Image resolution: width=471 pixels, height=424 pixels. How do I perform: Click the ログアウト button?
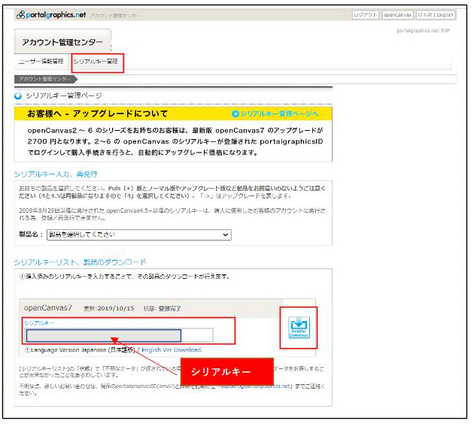click(365, 14)
